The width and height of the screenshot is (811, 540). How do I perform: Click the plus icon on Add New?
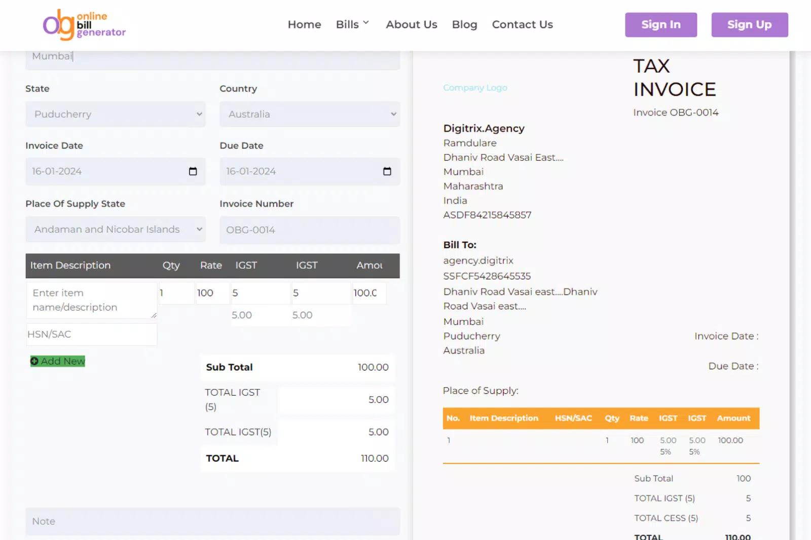click(x=34, y=361)
